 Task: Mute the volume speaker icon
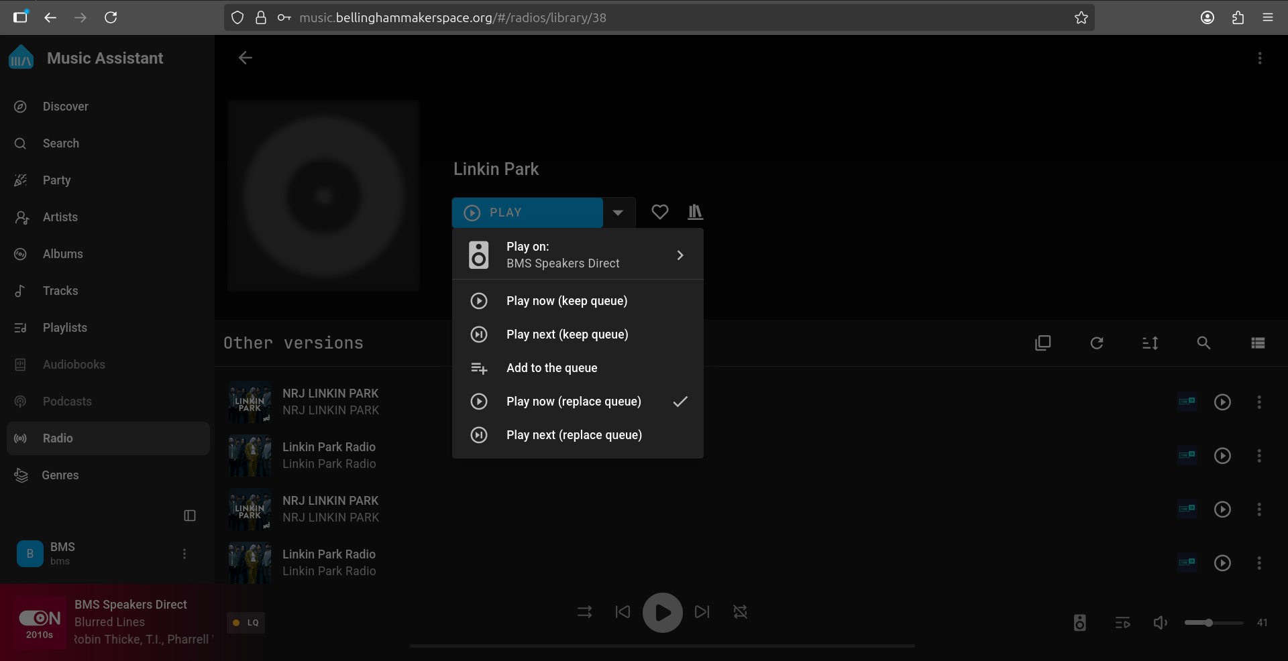[1161, 623]
